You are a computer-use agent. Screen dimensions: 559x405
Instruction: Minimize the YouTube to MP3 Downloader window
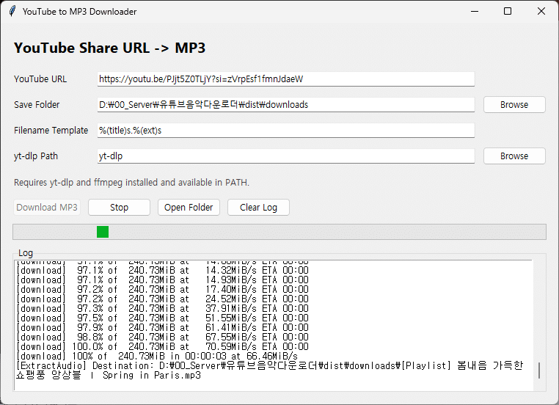click(473, 12)
